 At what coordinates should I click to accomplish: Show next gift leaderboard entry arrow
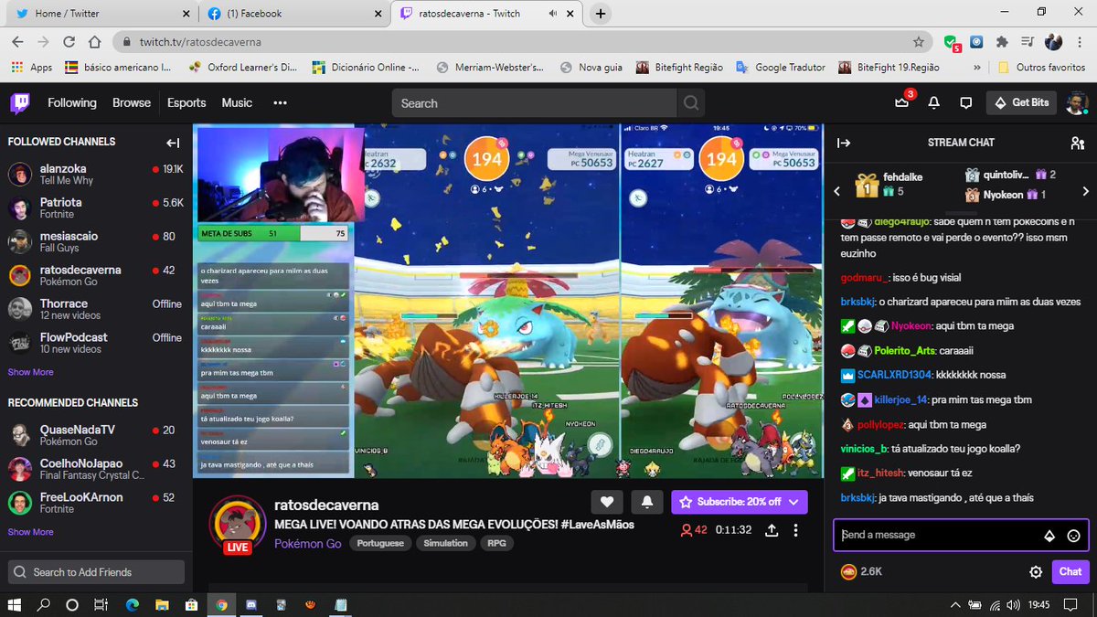1085,191
